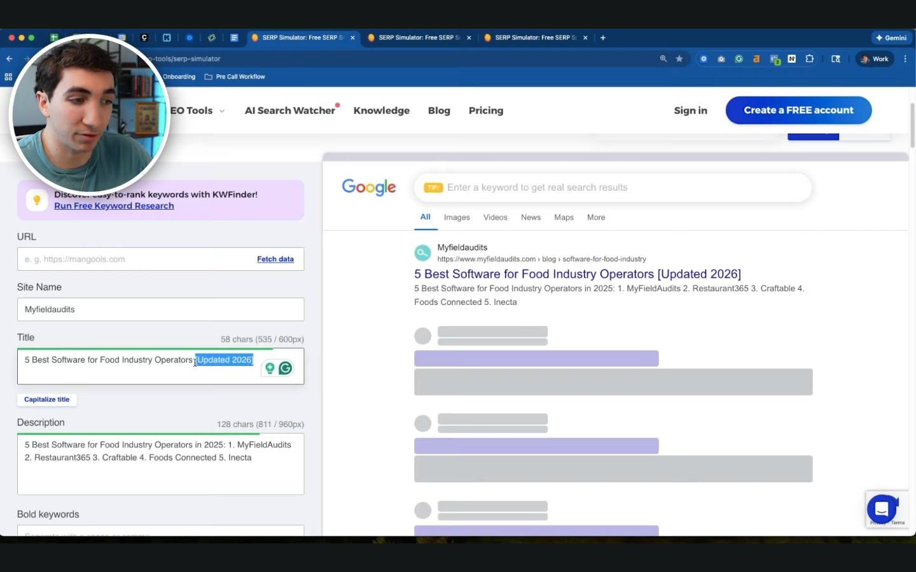Image resolution: width=916 pixels, height=572 pixels.
Task: Click the camera screenshot extension icon
Action: click(721, 59)
